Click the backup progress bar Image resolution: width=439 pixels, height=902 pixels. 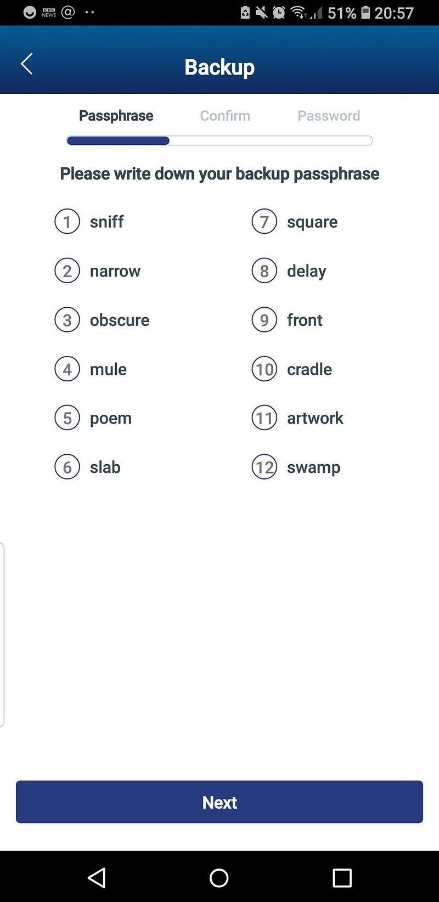[219, 141]
